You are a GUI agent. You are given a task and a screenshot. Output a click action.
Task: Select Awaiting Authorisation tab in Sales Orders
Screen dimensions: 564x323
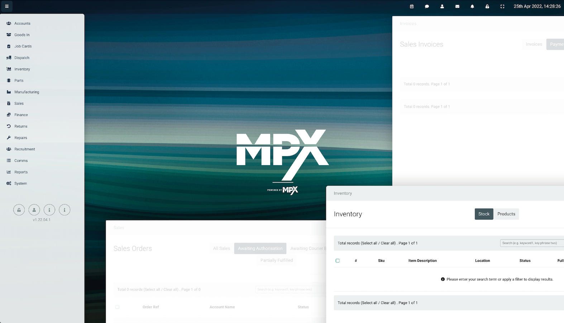[260, 249]
